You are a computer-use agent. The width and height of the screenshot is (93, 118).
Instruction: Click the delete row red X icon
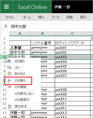10,87
